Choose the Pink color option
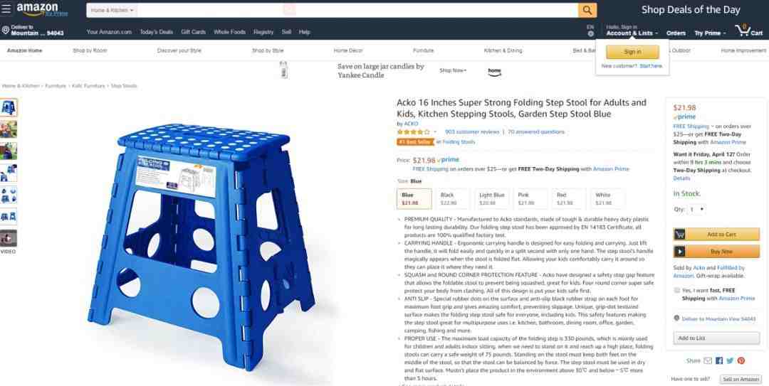769x386 pixels. (530, 198)
